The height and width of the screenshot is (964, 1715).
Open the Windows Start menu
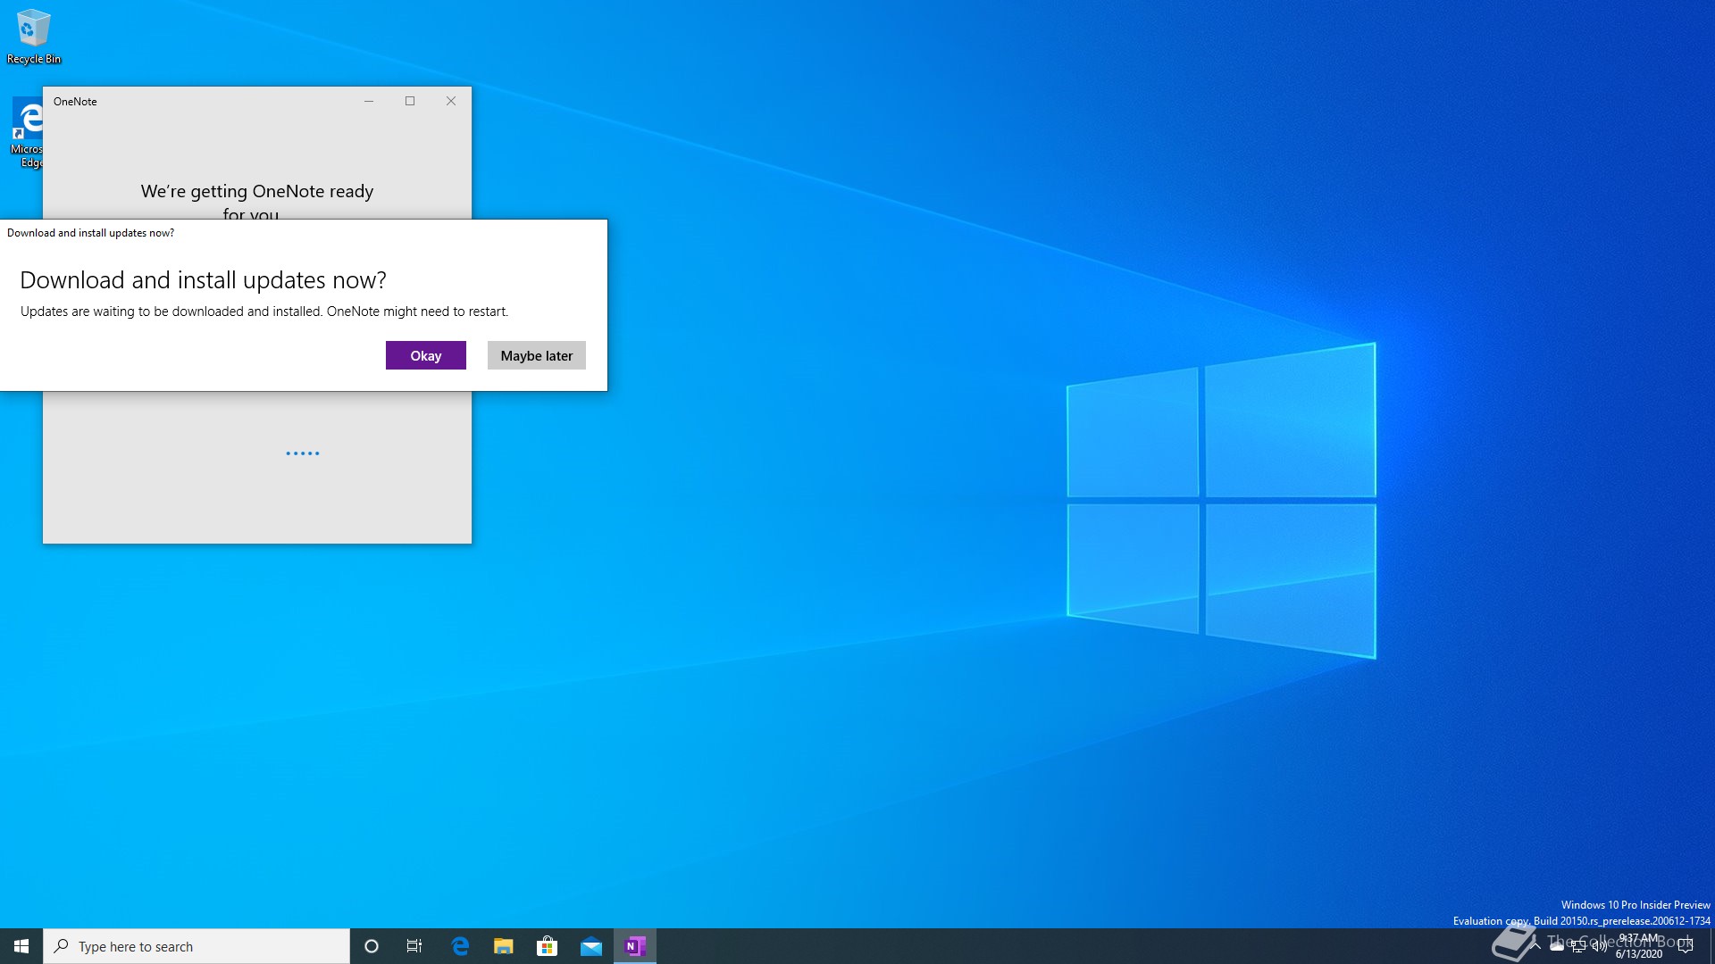(21, 946)
